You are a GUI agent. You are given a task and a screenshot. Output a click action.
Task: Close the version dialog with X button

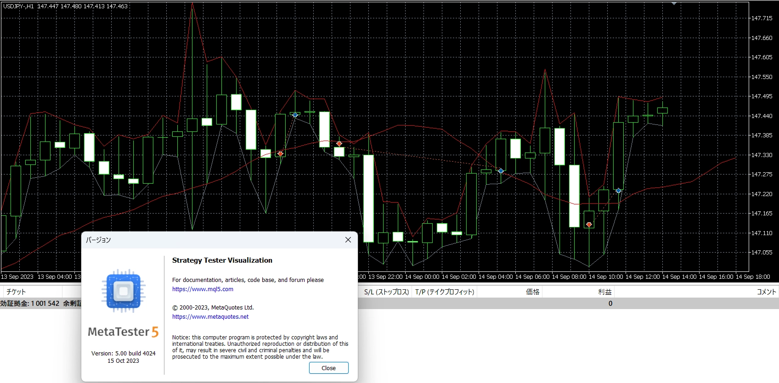[x=348, y=240]
